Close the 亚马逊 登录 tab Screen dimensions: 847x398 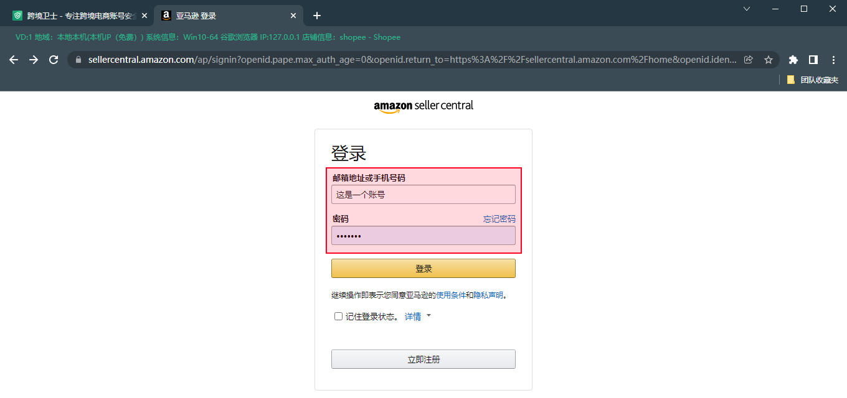click(x=293, y=16)
